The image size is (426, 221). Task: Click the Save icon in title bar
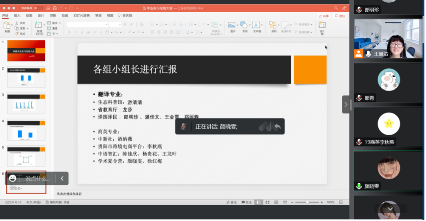[54, 8]
